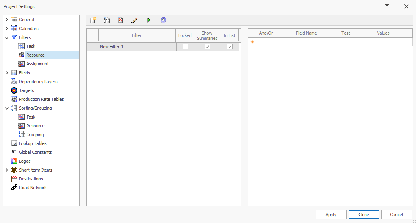This screenshot has height=223, width=416.
Task: Open the blue gear settings icon
Action: coord(163,20)
